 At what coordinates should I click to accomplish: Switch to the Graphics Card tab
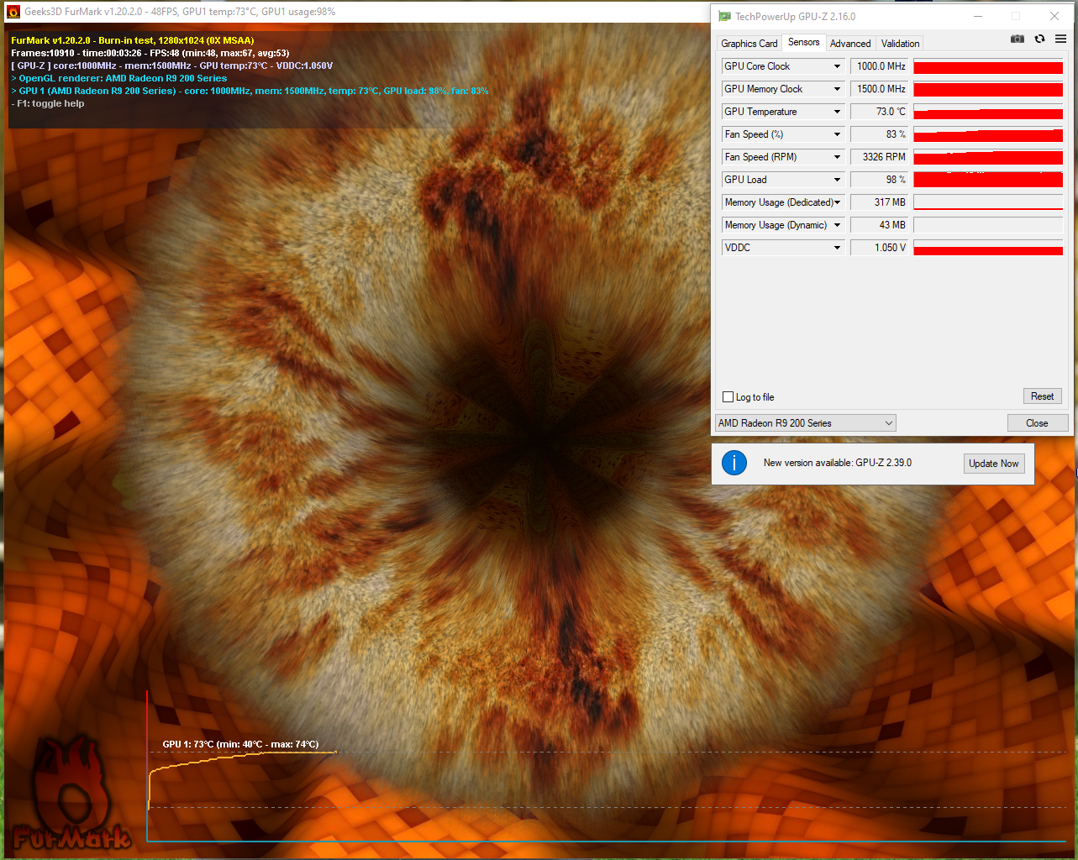click(x=749, y=44)
